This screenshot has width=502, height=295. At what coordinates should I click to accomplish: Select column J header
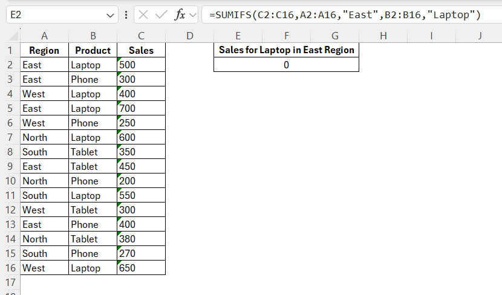coord(480,36)
